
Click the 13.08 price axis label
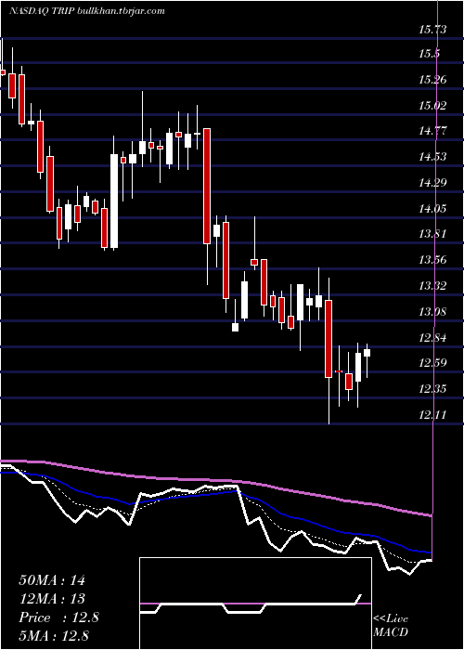(x=433, y=311)
